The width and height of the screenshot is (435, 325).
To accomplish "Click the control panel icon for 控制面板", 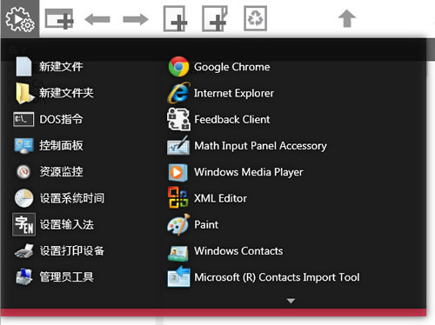I will [23, 146].
